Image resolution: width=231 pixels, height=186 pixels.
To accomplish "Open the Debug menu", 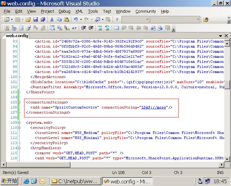I will [64, 11].
